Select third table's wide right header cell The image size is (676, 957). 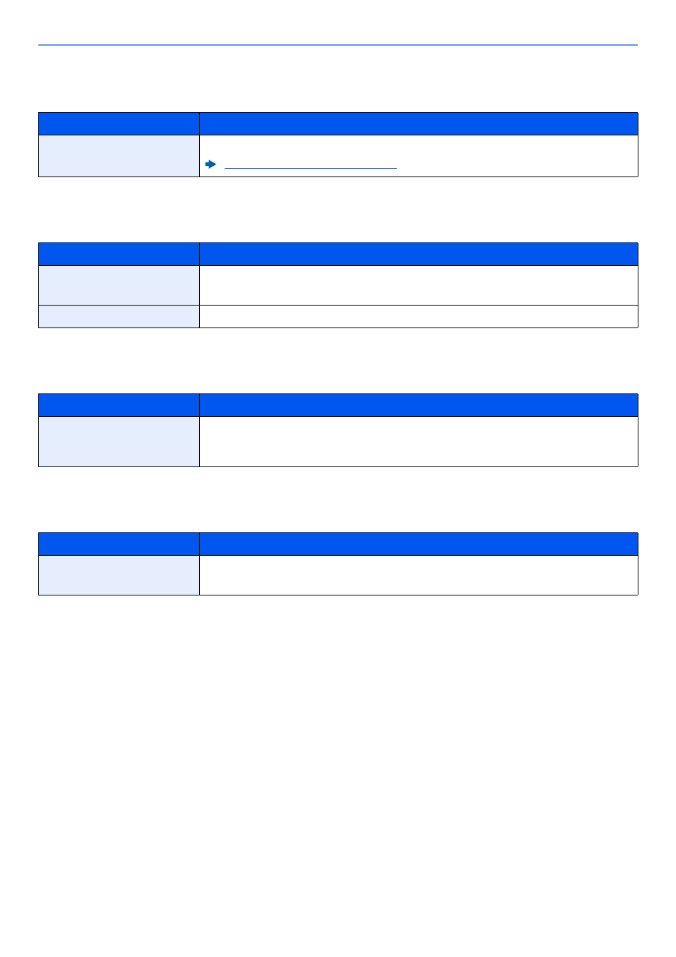point(418,405)
